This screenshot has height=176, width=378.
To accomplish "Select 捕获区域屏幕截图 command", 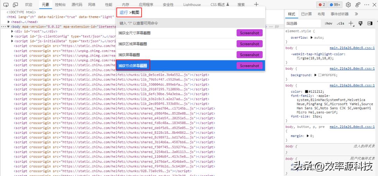I will (190, 44).
